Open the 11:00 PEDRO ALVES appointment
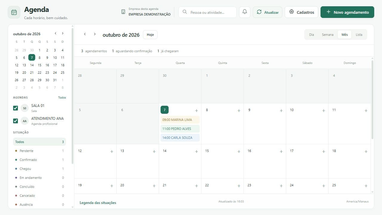The width and height of the screenshot is (382, 215). coord(180,129)
